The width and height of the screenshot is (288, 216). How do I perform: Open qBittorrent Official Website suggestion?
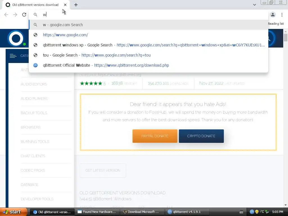pos(148,65)
